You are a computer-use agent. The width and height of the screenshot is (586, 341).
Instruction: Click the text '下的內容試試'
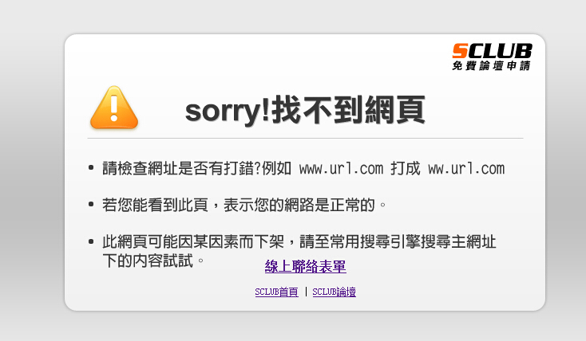(x=148, y=261)
